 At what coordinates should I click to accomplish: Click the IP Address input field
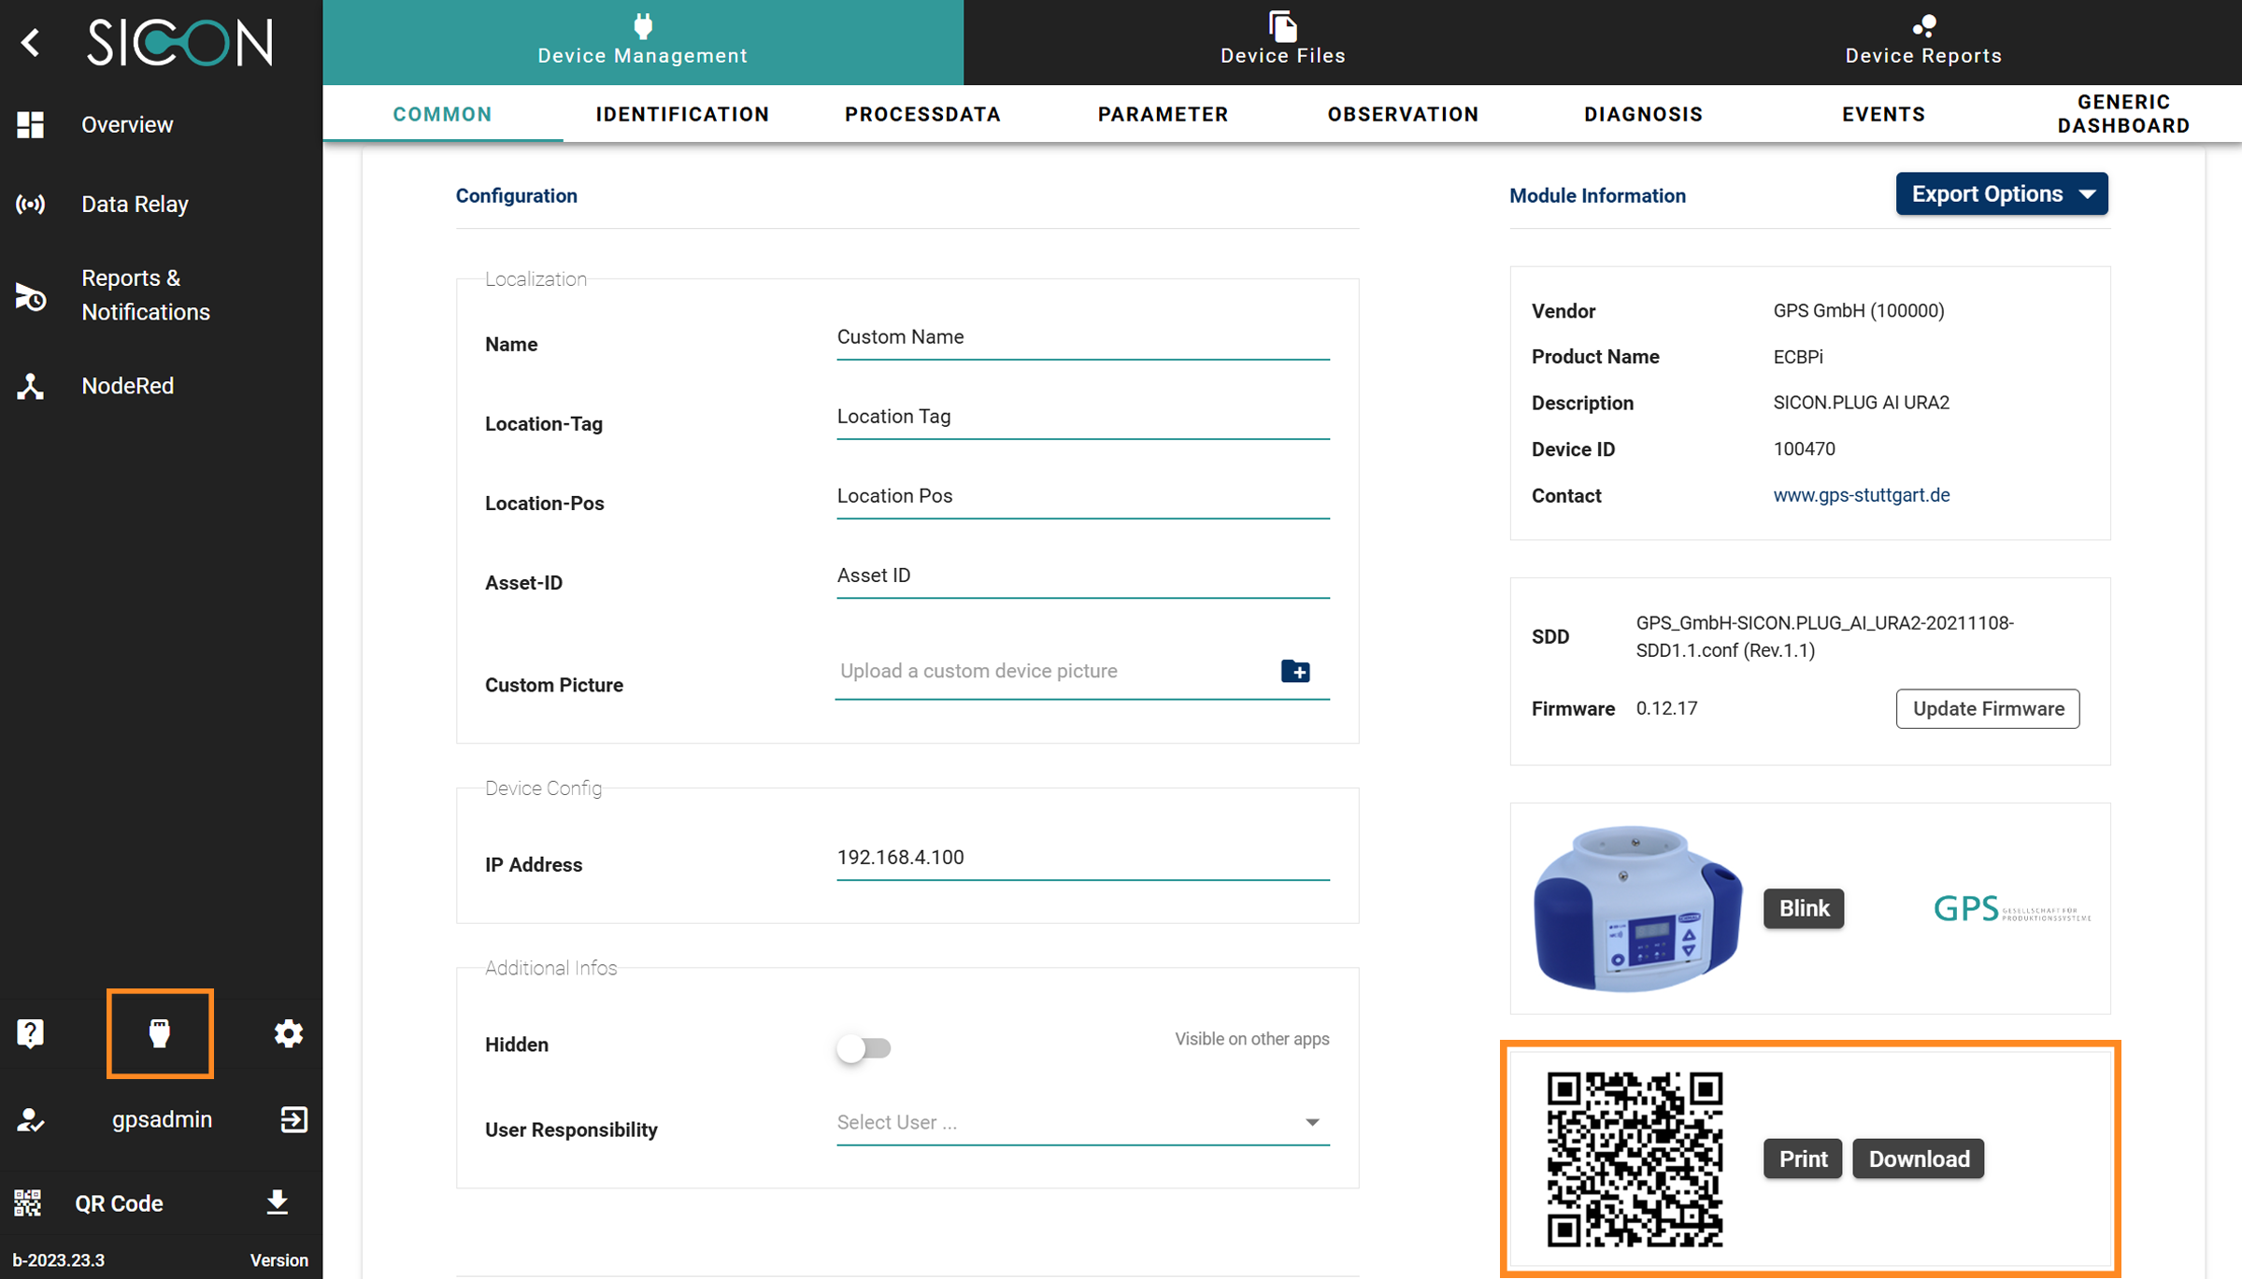[x=1081, y=857]
